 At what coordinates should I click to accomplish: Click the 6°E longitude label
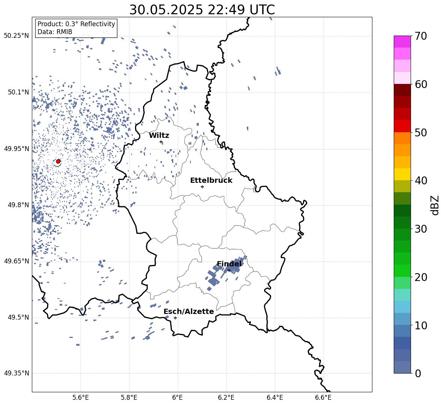(177, 398)
